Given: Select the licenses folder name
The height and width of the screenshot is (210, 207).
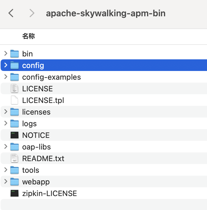Looking at the screenshot, I should point(36,112).
